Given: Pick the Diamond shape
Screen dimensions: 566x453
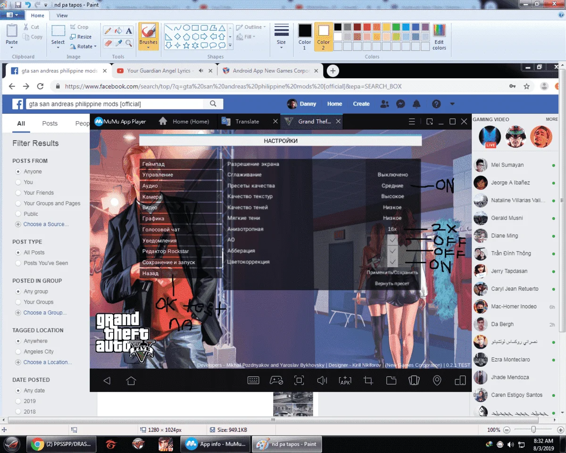Looking at the screenshot, I should (177, 36).
